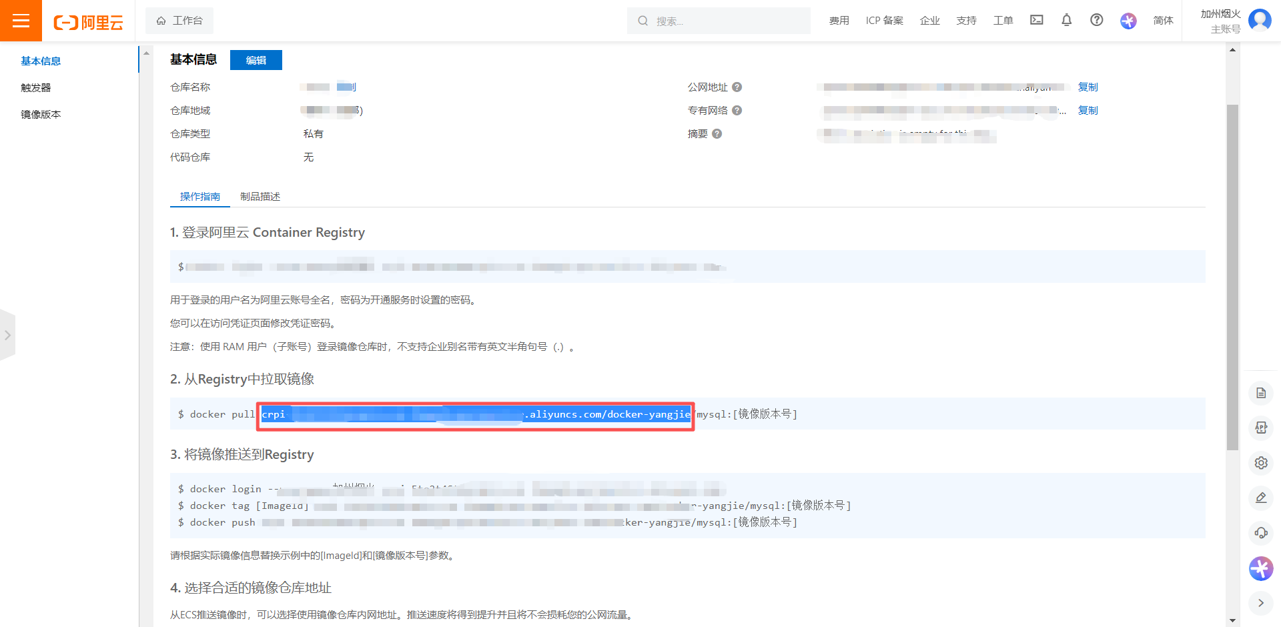Screen dimensions: 1281x627
Task: Click the docker tag command line
Action: coord(514,506)
